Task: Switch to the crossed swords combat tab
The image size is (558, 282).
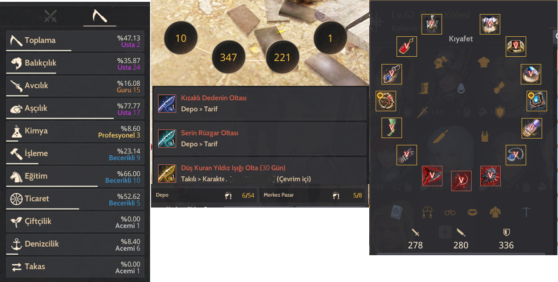Action: (x=50, y=16)
